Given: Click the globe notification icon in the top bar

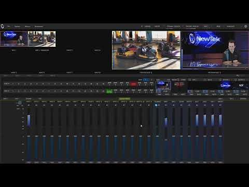Looking at the screenshot, I should click(x=246, y=26).
